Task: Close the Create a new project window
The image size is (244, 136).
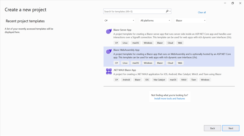Action: [240, 3]
